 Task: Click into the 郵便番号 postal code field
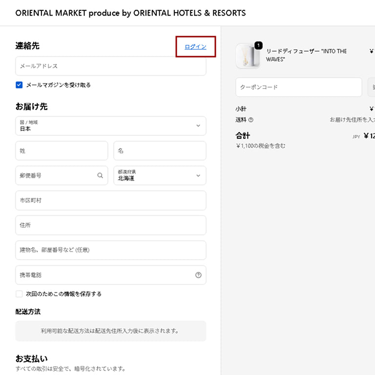point(56,176)
